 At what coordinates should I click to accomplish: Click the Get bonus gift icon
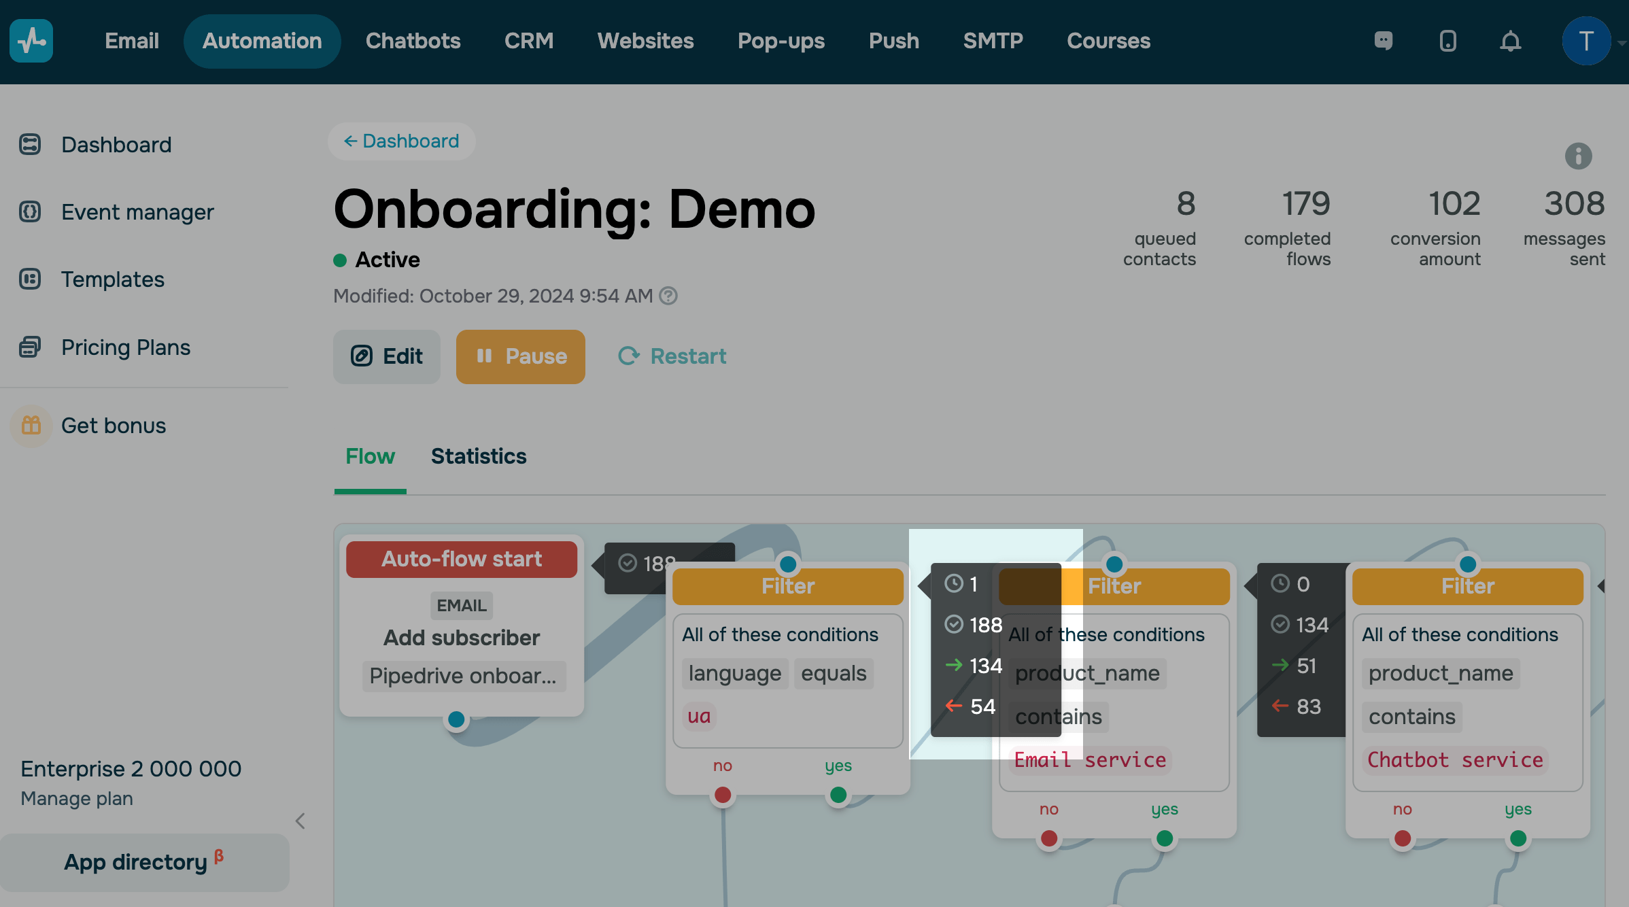pyautogui.click(x=31, y=426)
